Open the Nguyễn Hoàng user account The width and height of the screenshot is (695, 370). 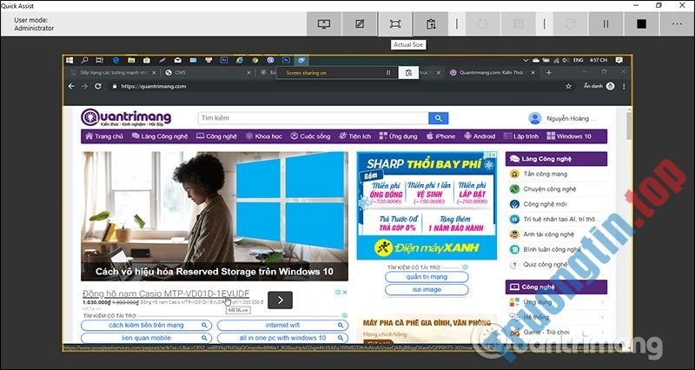pos(562,118)
